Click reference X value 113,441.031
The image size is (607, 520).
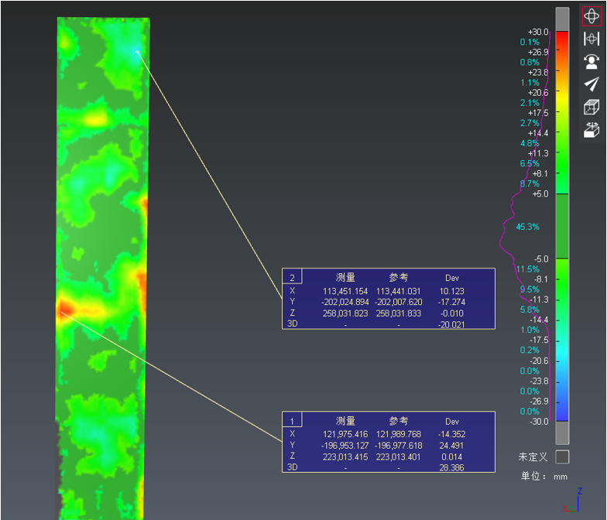pos(398,291)
